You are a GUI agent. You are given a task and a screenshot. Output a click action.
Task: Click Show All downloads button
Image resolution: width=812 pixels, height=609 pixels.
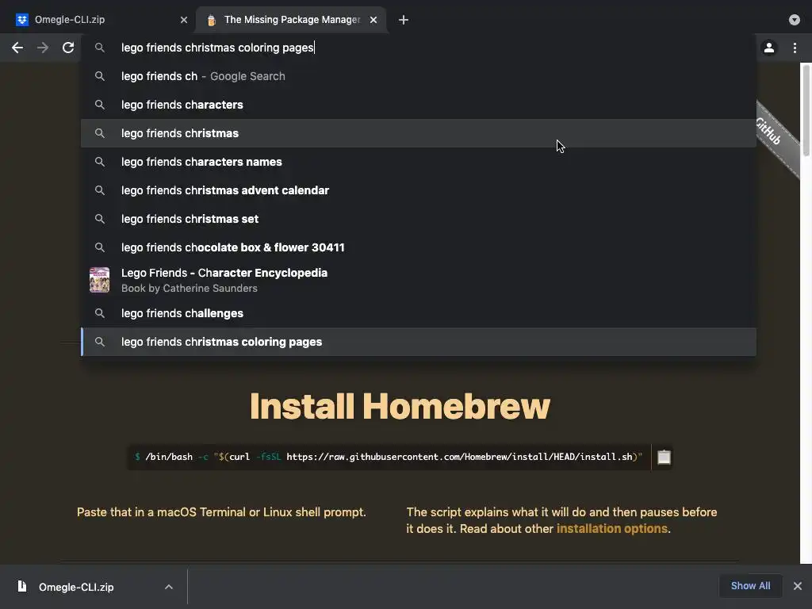click(750, 586)
